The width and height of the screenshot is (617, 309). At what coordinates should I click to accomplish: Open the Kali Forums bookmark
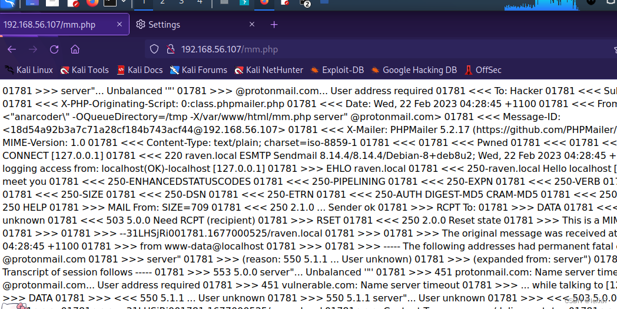(x=198, y=70)
